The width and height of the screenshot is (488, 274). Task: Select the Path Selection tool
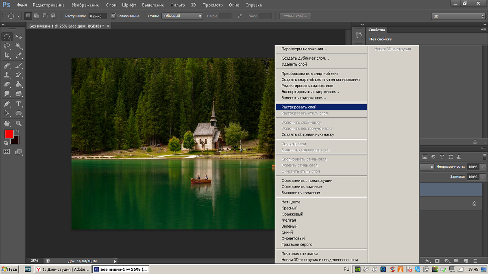[7, 113]
